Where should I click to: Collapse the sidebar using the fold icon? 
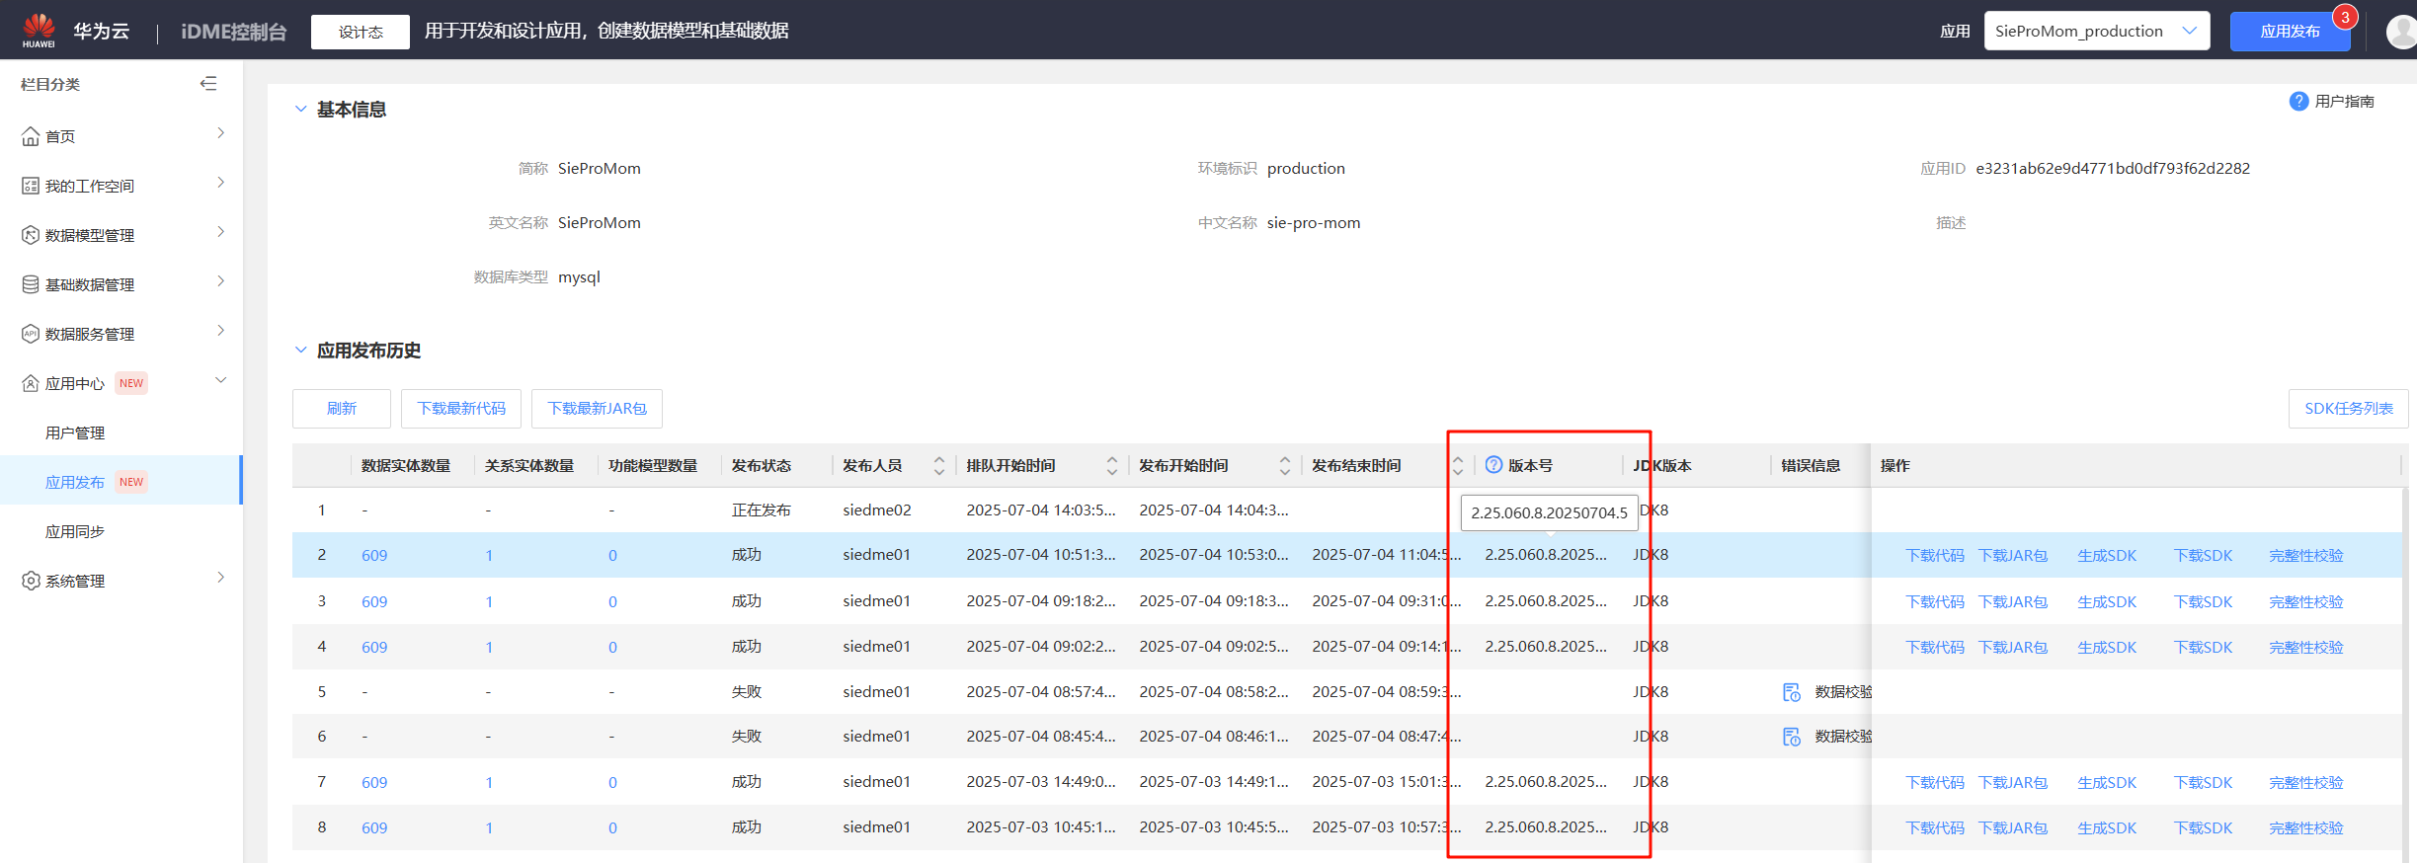[x=208, y=84]
